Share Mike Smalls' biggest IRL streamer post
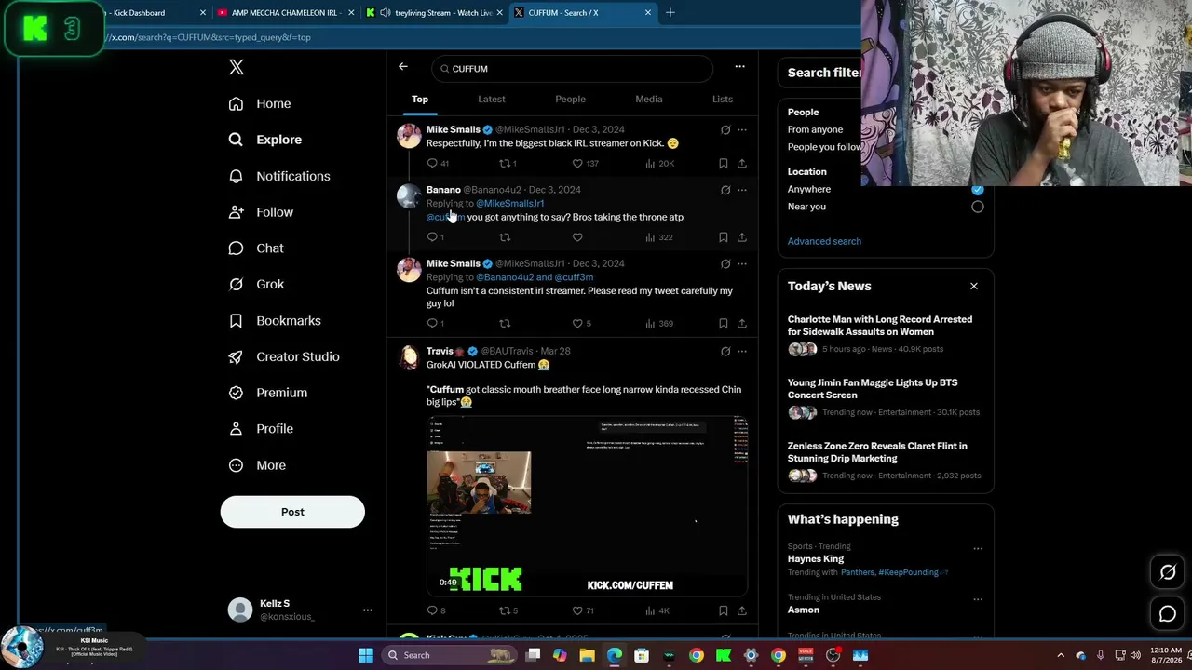Viewport: 1192px width, 670px height. pyautogui.click(x=742, y=164)
